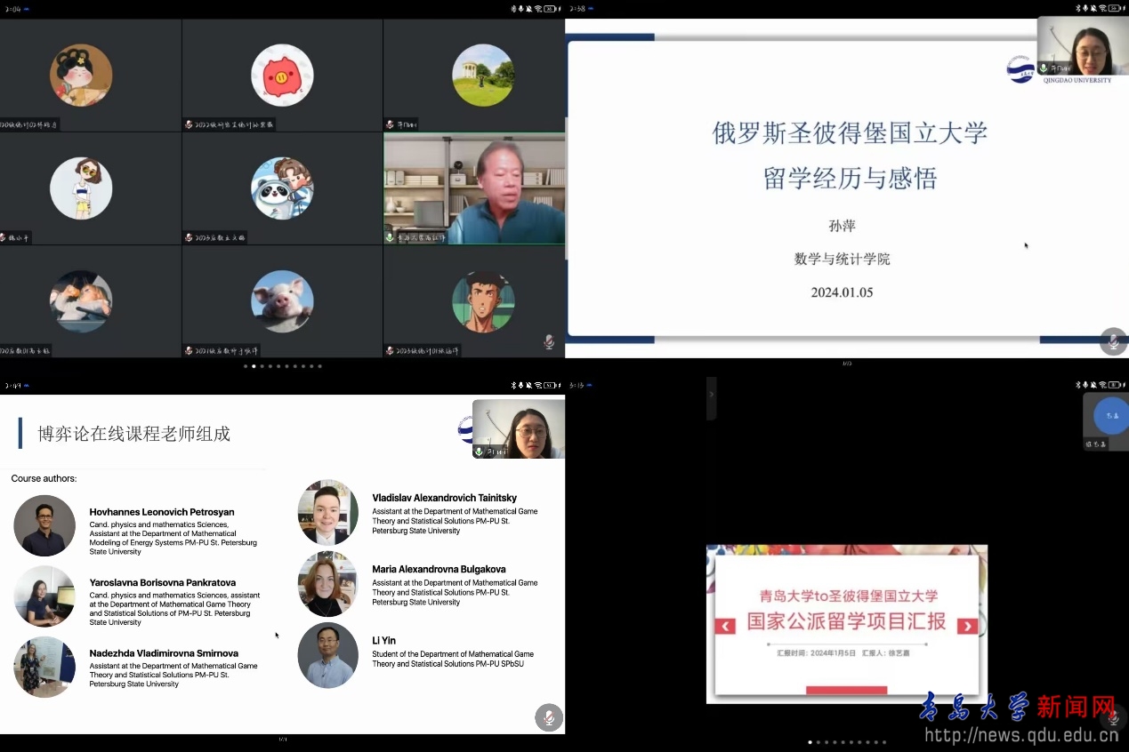Select the anime basketball player avatar
The width and height of the screenshot is (1129, 752).
(483, 301)
